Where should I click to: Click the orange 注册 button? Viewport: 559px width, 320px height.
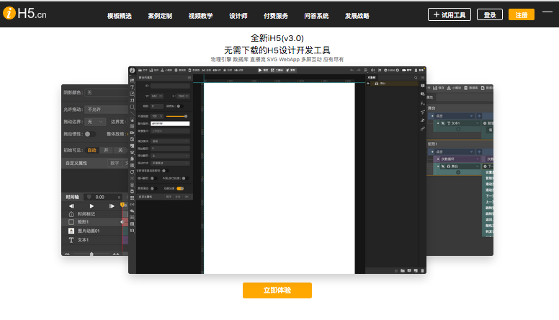point(522,14)
